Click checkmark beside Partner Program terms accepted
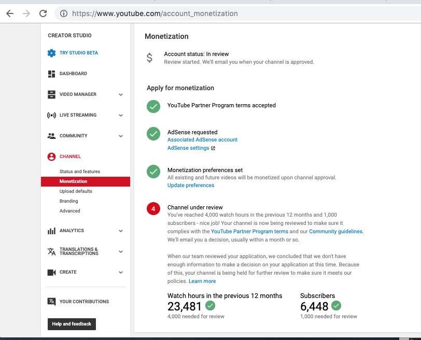421x340 pixels. (x=153, y=107)
